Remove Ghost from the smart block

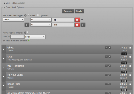pos(130,48)
